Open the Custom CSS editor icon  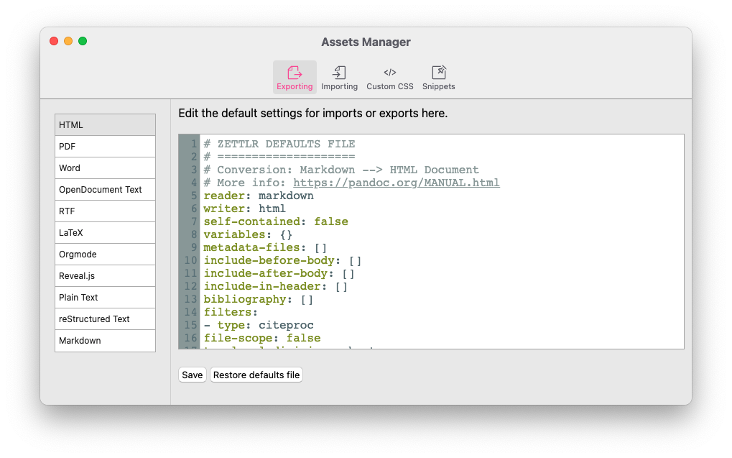tap(389, 73)
